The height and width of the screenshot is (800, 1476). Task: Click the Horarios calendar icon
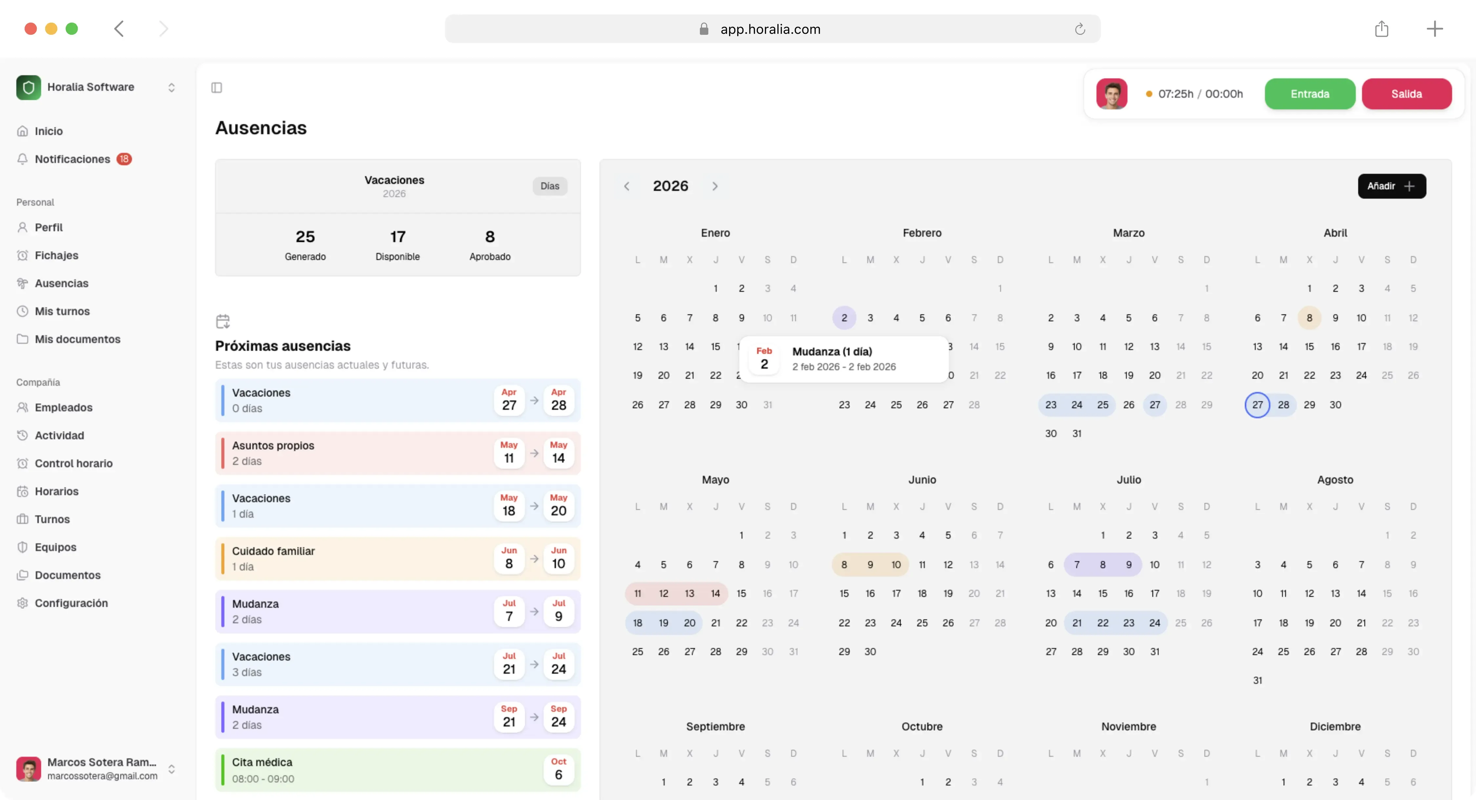pos(22,491)
